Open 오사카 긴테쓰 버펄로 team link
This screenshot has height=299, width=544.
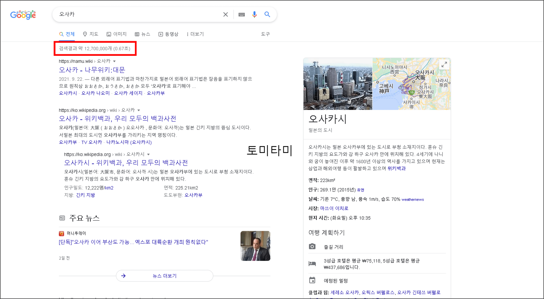(x=419, y=292)
